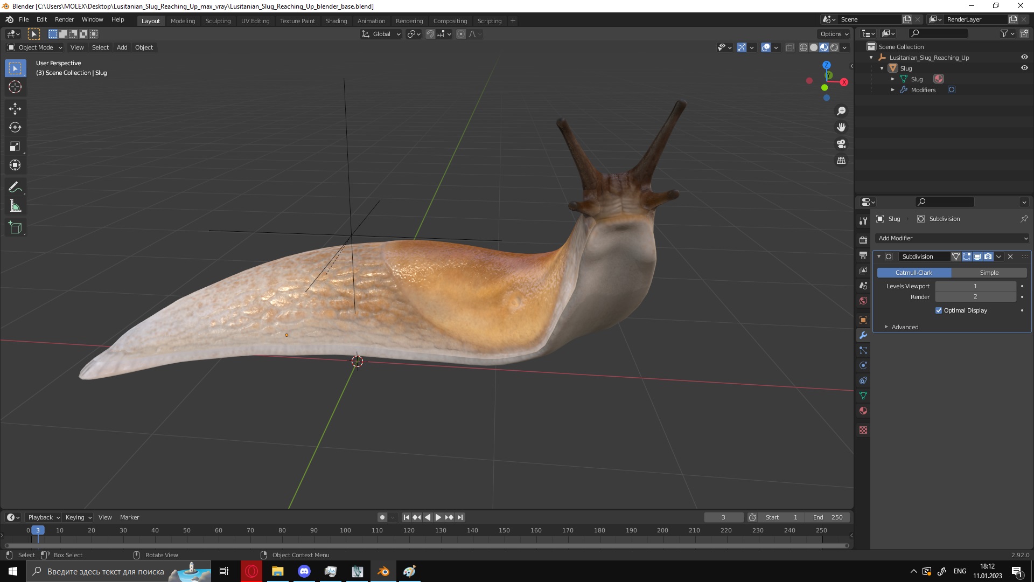The height and width of the screenshot is (582, 1034).
Task: Open the Render menu
Action: 64,19
